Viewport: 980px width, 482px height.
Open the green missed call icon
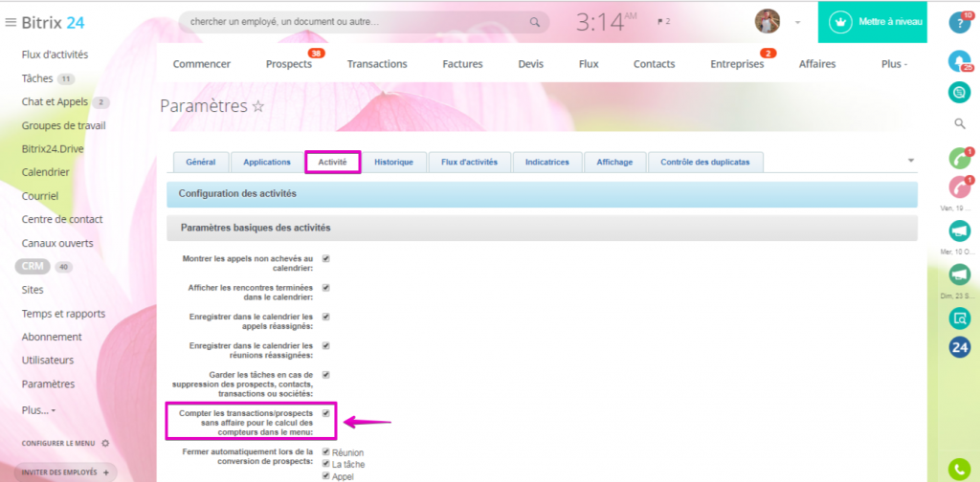959,159
